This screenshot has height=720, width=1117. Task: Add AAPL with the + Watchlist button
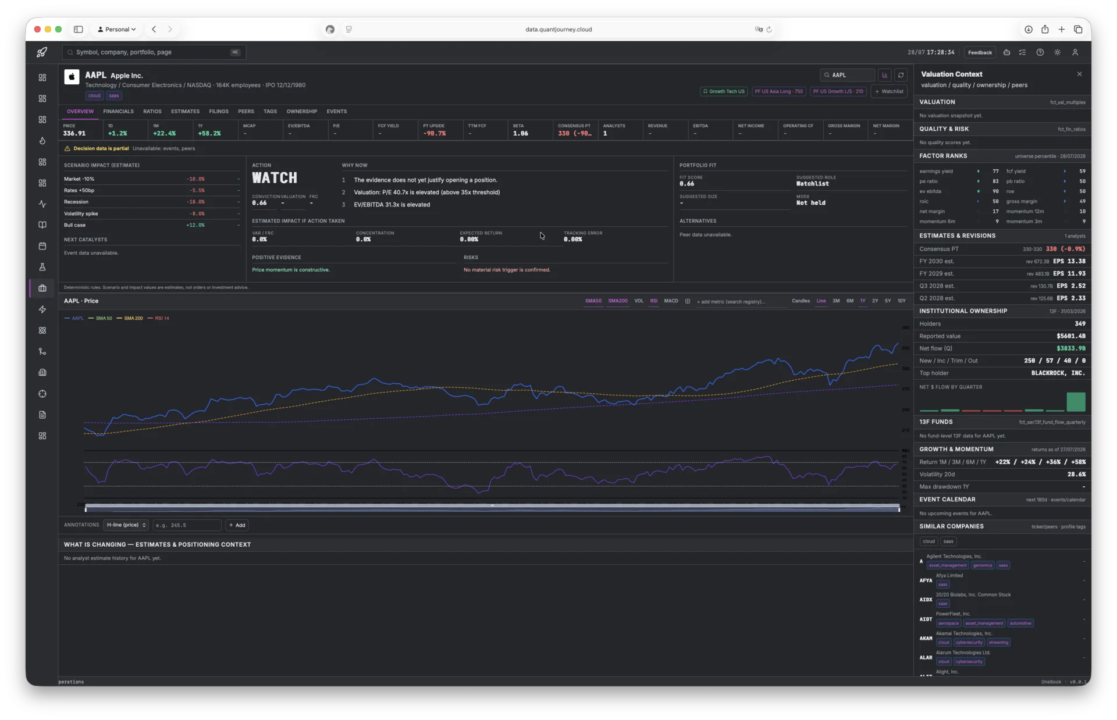click(889, 91)
